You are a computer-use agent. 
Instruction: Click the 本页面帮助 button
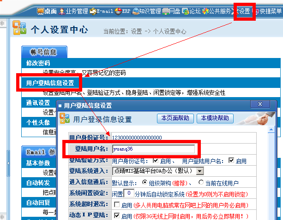pyautogui.click(x=175, y=118)
